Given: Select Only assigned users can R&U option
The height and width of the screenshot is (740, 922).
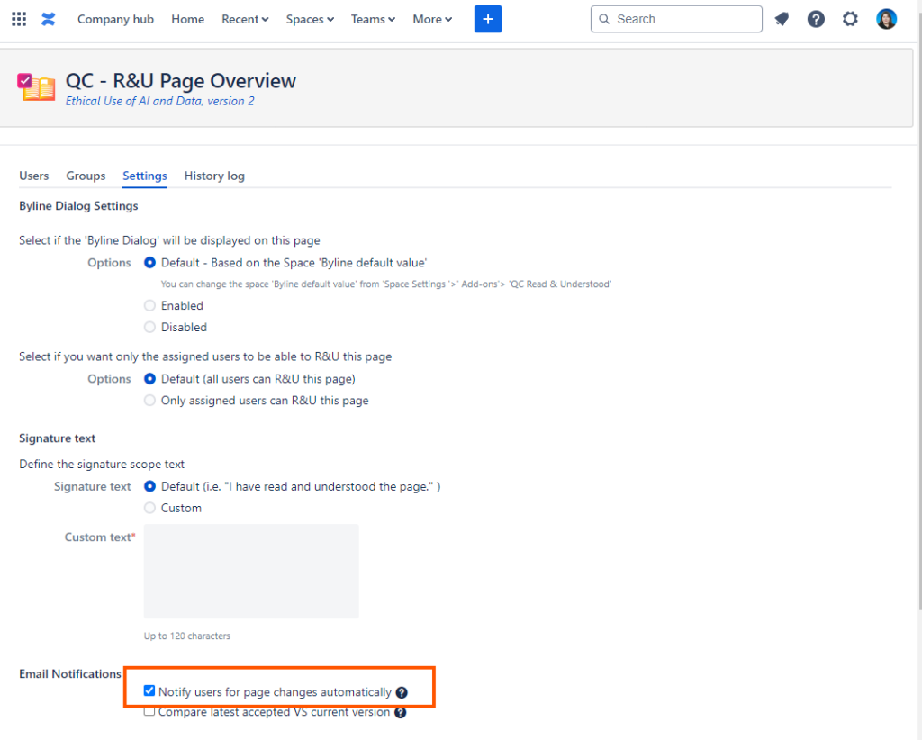Looking at the screenshot, I should coord(149,401).
